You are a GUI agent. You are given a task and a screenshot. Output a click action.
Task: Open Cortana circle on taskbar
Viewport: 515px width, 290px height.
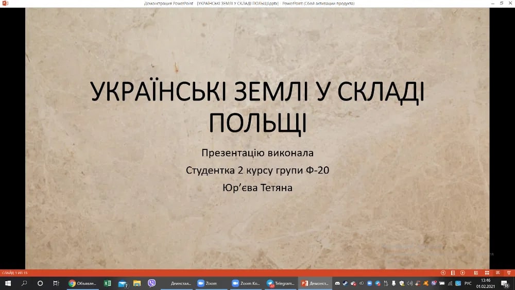tap(40, 283)
